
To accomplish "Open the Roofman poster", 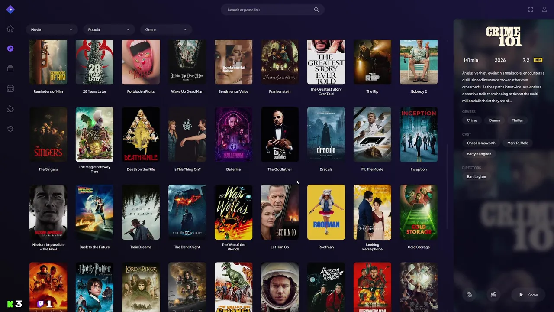I will (x=326, y=212).
